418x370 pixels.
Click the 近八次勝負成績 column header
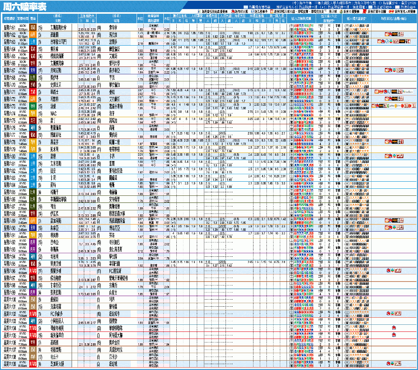[x=301, y=18]
